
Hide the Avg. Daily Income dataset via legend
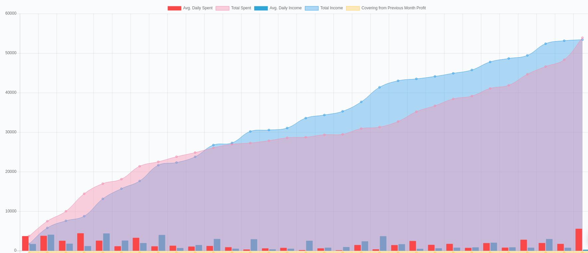point(278,8)
